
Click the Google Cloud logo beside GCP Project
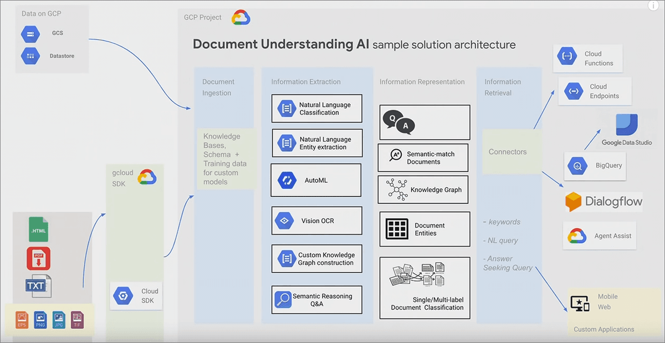pos(241,17)
